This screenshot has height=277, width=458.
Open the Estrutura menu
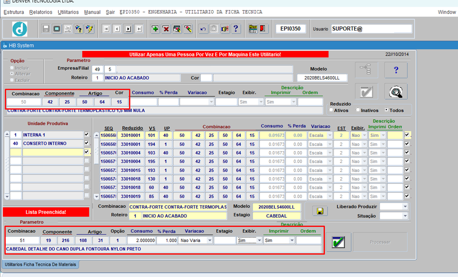[x=14, y=12]
